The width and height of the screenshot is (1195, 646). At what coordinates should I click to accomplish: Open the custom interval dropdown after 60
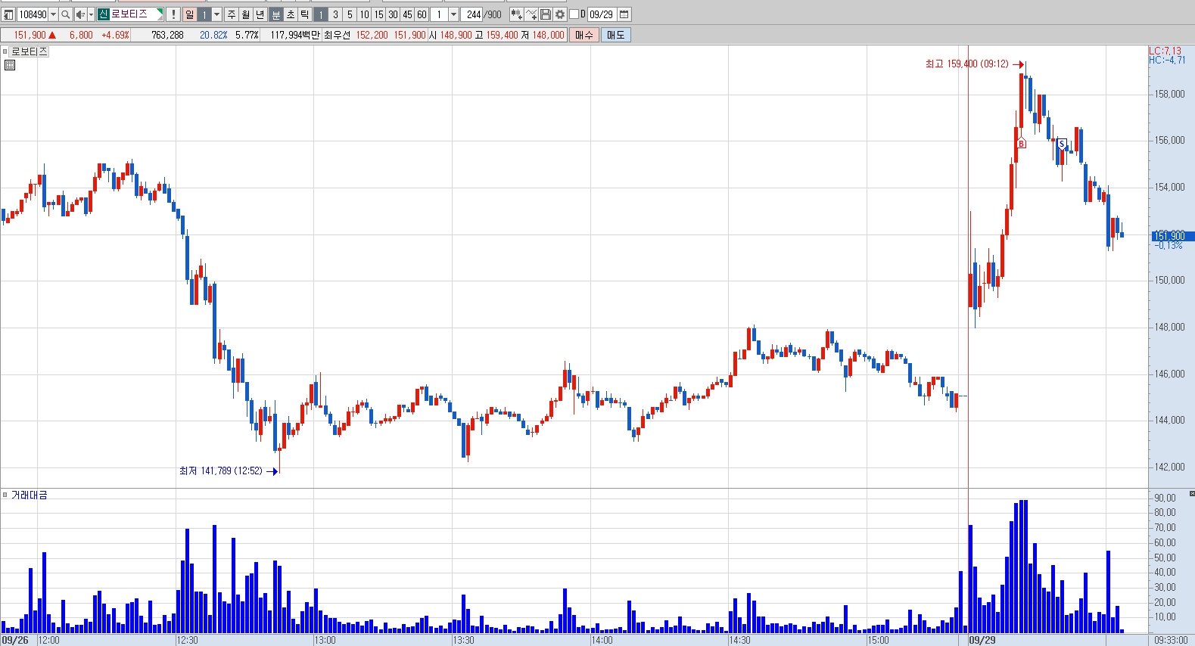453,14
